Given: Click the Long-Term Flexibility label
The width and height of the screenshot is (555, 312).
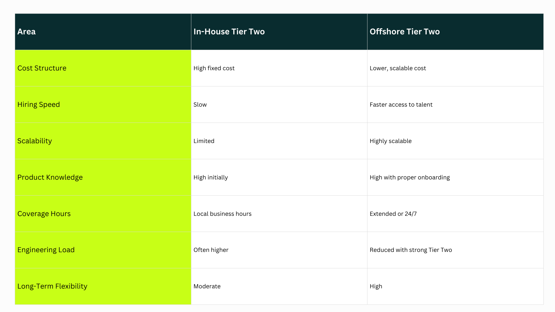Looking at the screenshot, I should [x=52, y=286].
